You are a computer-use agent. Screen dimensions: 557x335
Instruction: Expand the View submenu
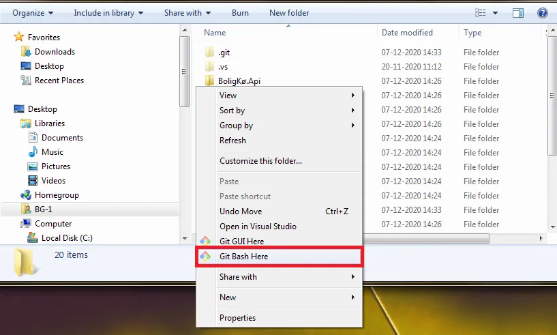pyautogui.click(x=279, y=96)
